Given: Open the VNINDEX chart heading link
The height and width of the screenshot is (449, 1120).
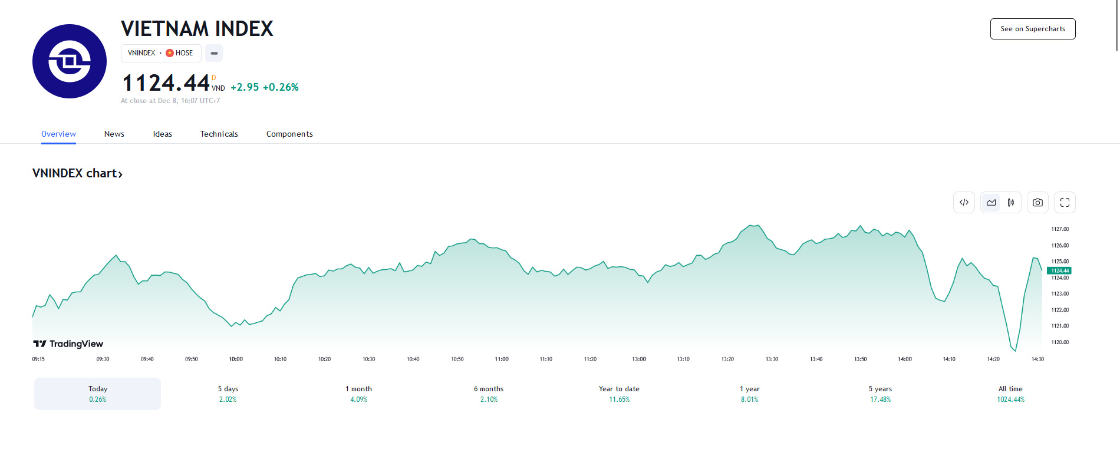Looking at the screenshot, I should tap(77, 173).
